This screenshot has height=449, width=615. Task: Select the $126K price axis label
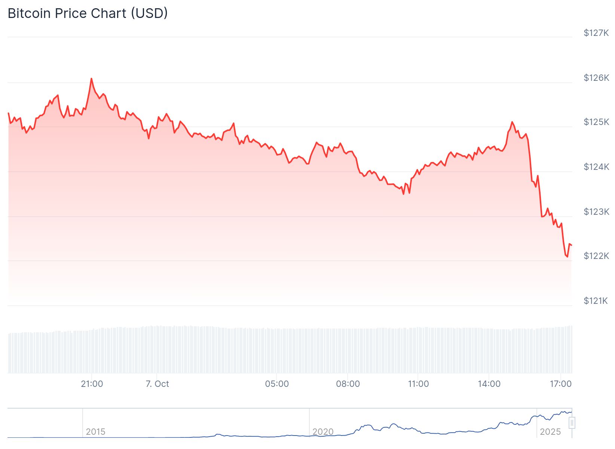[x=596, y=78]
